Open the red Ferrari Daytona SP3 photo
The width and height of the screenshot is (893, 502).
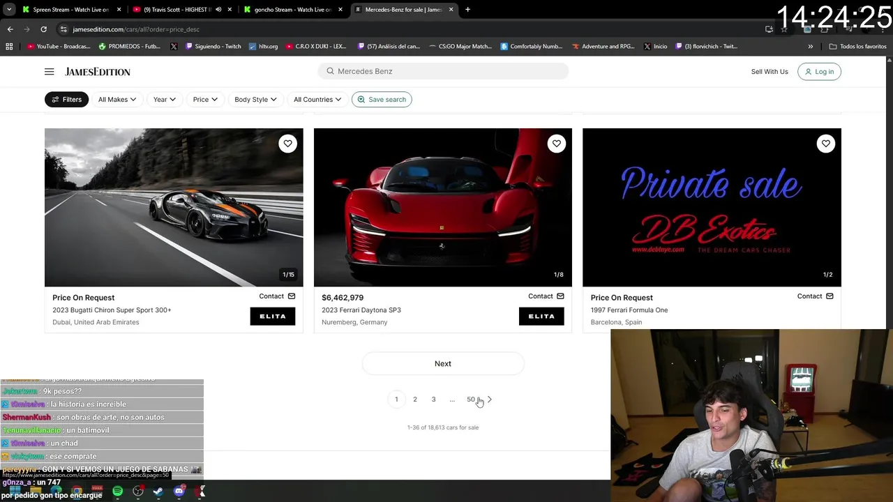(x=443, y=207)
